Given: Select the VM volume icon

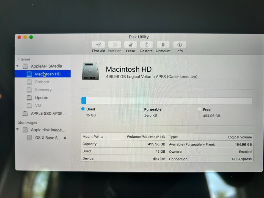Looking at the screenshot, I should point(29,106).
